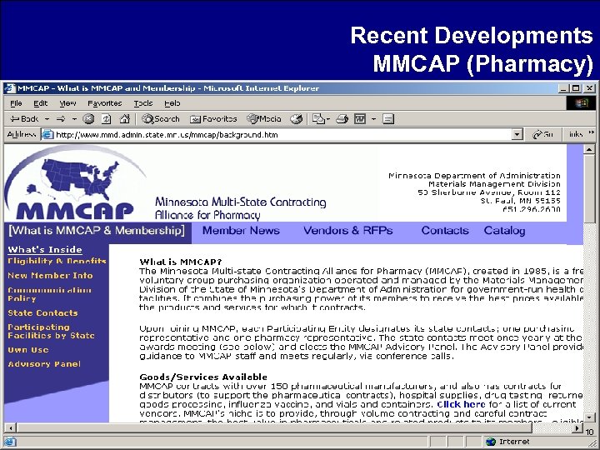Click the address bar URL field
The image size is (600, 450).
point(283,135)
